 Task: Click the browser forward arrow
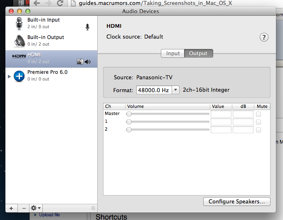coord(48,3)
